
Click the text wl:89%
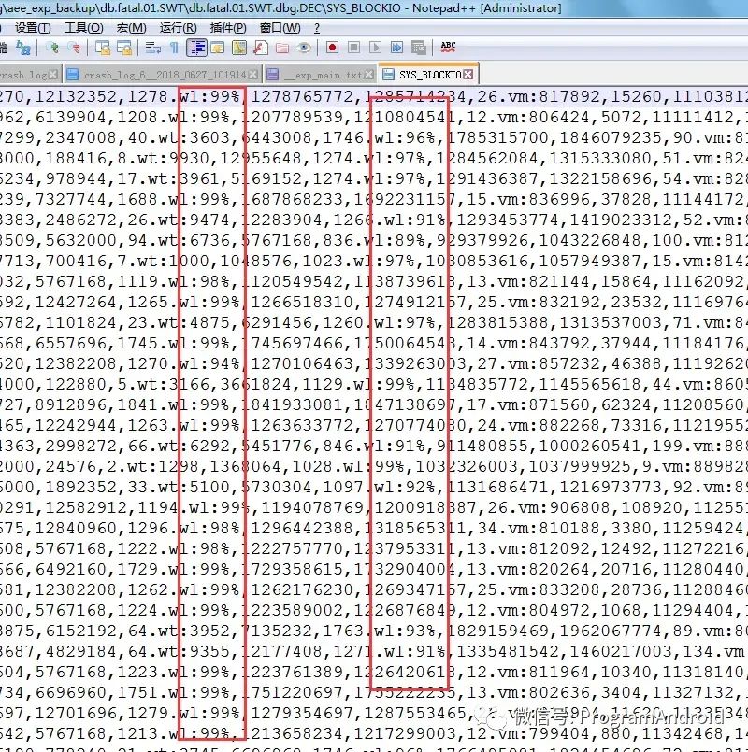point(395,241)
